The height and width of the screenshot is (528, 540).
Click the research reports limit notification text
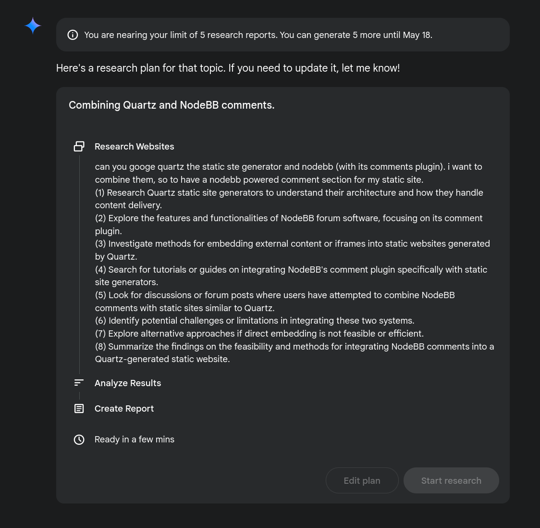258,35
